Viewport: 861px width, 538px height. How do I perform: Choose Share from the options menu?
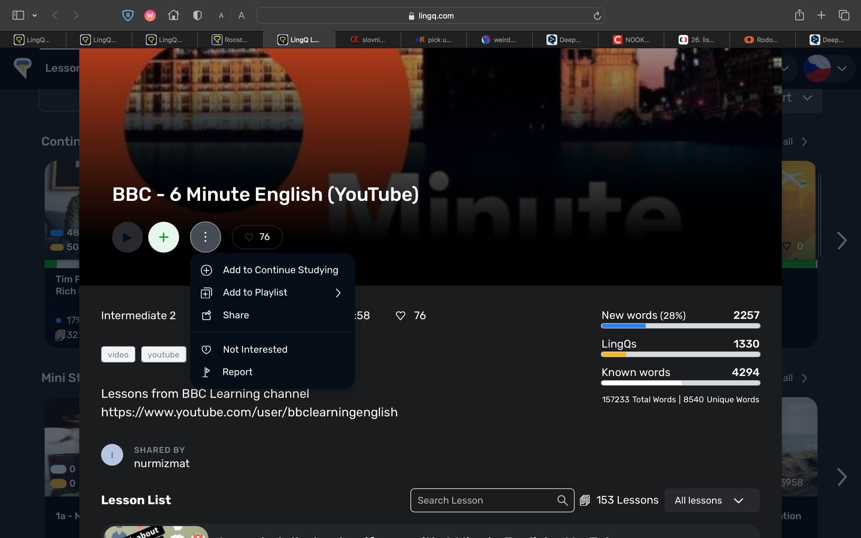click(273, 315)
